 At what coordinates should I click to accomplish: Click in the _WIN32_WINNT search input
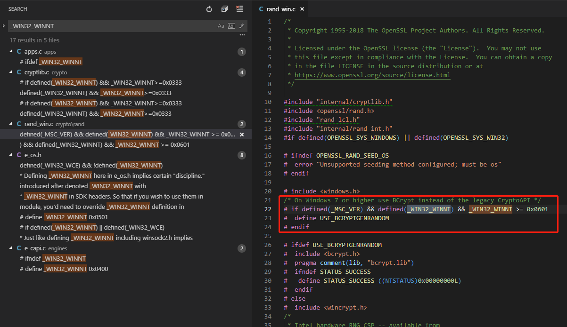(x=108, y=26)
